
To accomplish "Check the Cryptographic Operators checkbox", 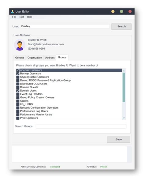I will [18, 77].
